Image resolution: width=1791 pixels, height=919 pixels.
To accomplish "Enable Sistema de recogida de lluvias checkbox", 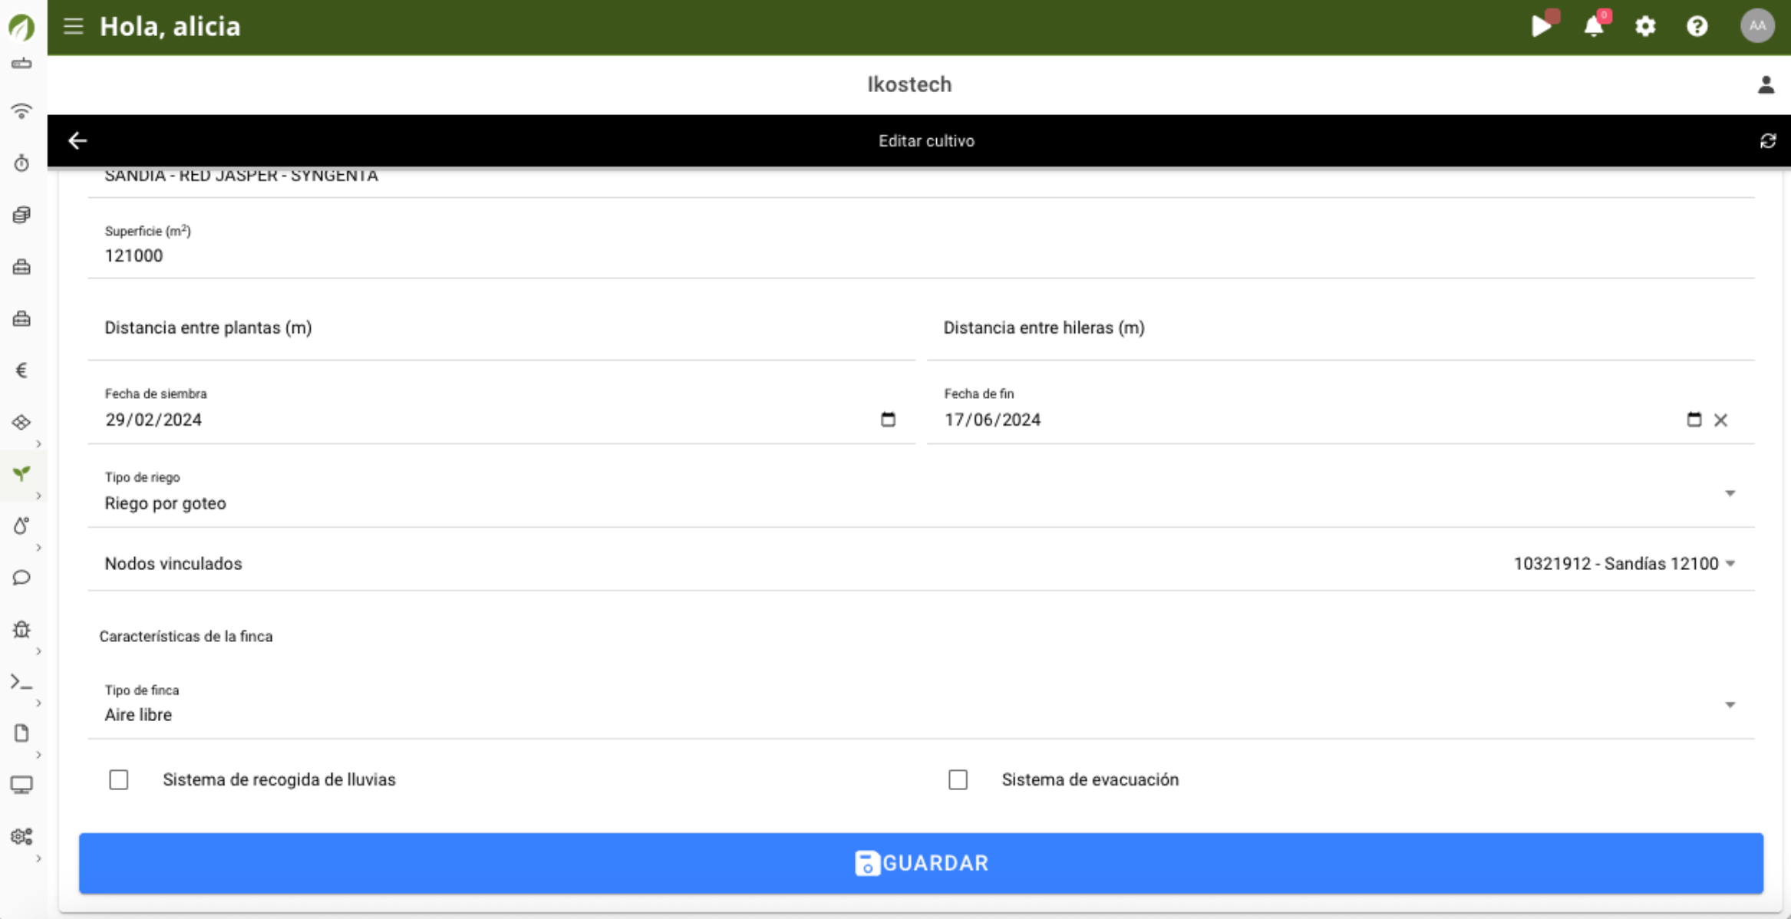I will point(119,779).
